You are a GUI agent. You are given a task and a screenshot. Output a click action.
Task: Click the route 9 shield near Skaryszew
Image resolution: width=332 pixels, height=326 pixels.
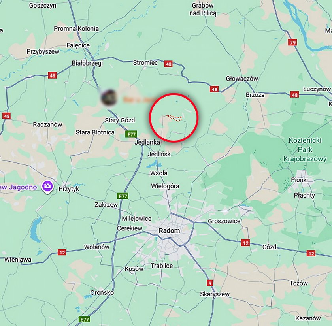coord(209,283)
